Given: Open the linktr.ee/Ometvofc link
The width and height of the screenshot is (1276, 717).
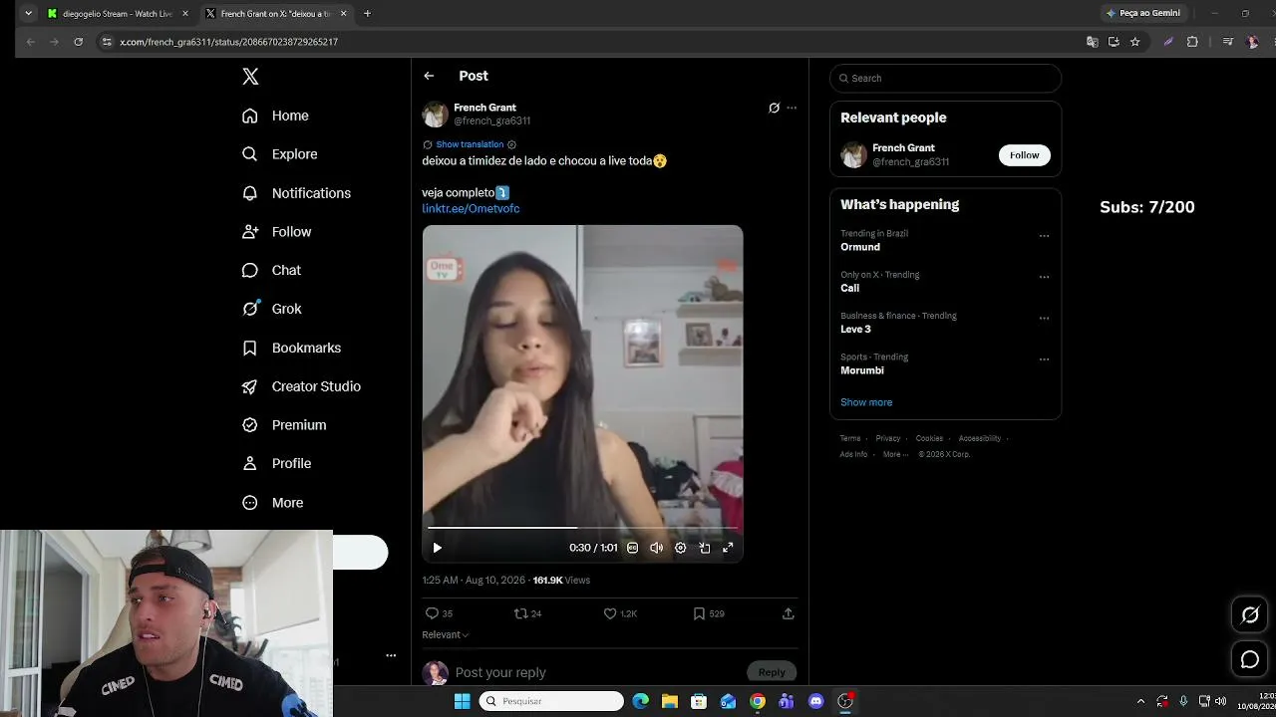Looking at the screenshot, I should [471, 209].
